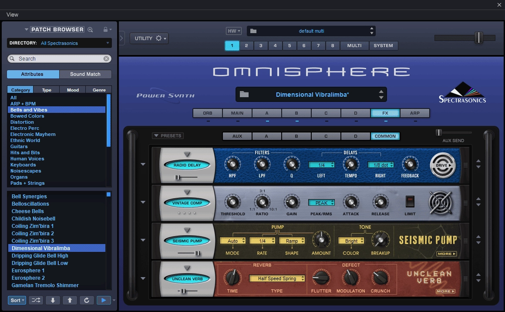Viewport: 505px width, 312px height.
Task: Click the shuffle patches icon
Action: 36,300
